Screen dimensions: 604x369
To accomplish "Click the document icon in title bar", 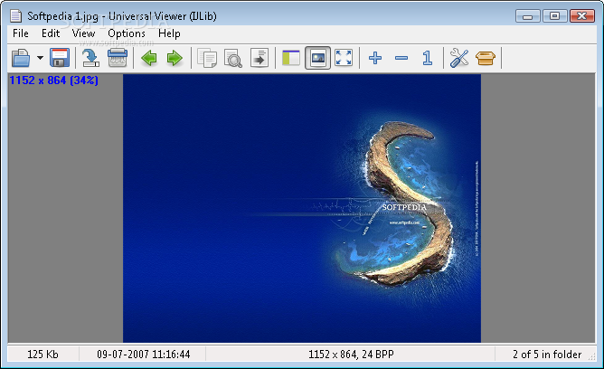I will pos(15,15).
